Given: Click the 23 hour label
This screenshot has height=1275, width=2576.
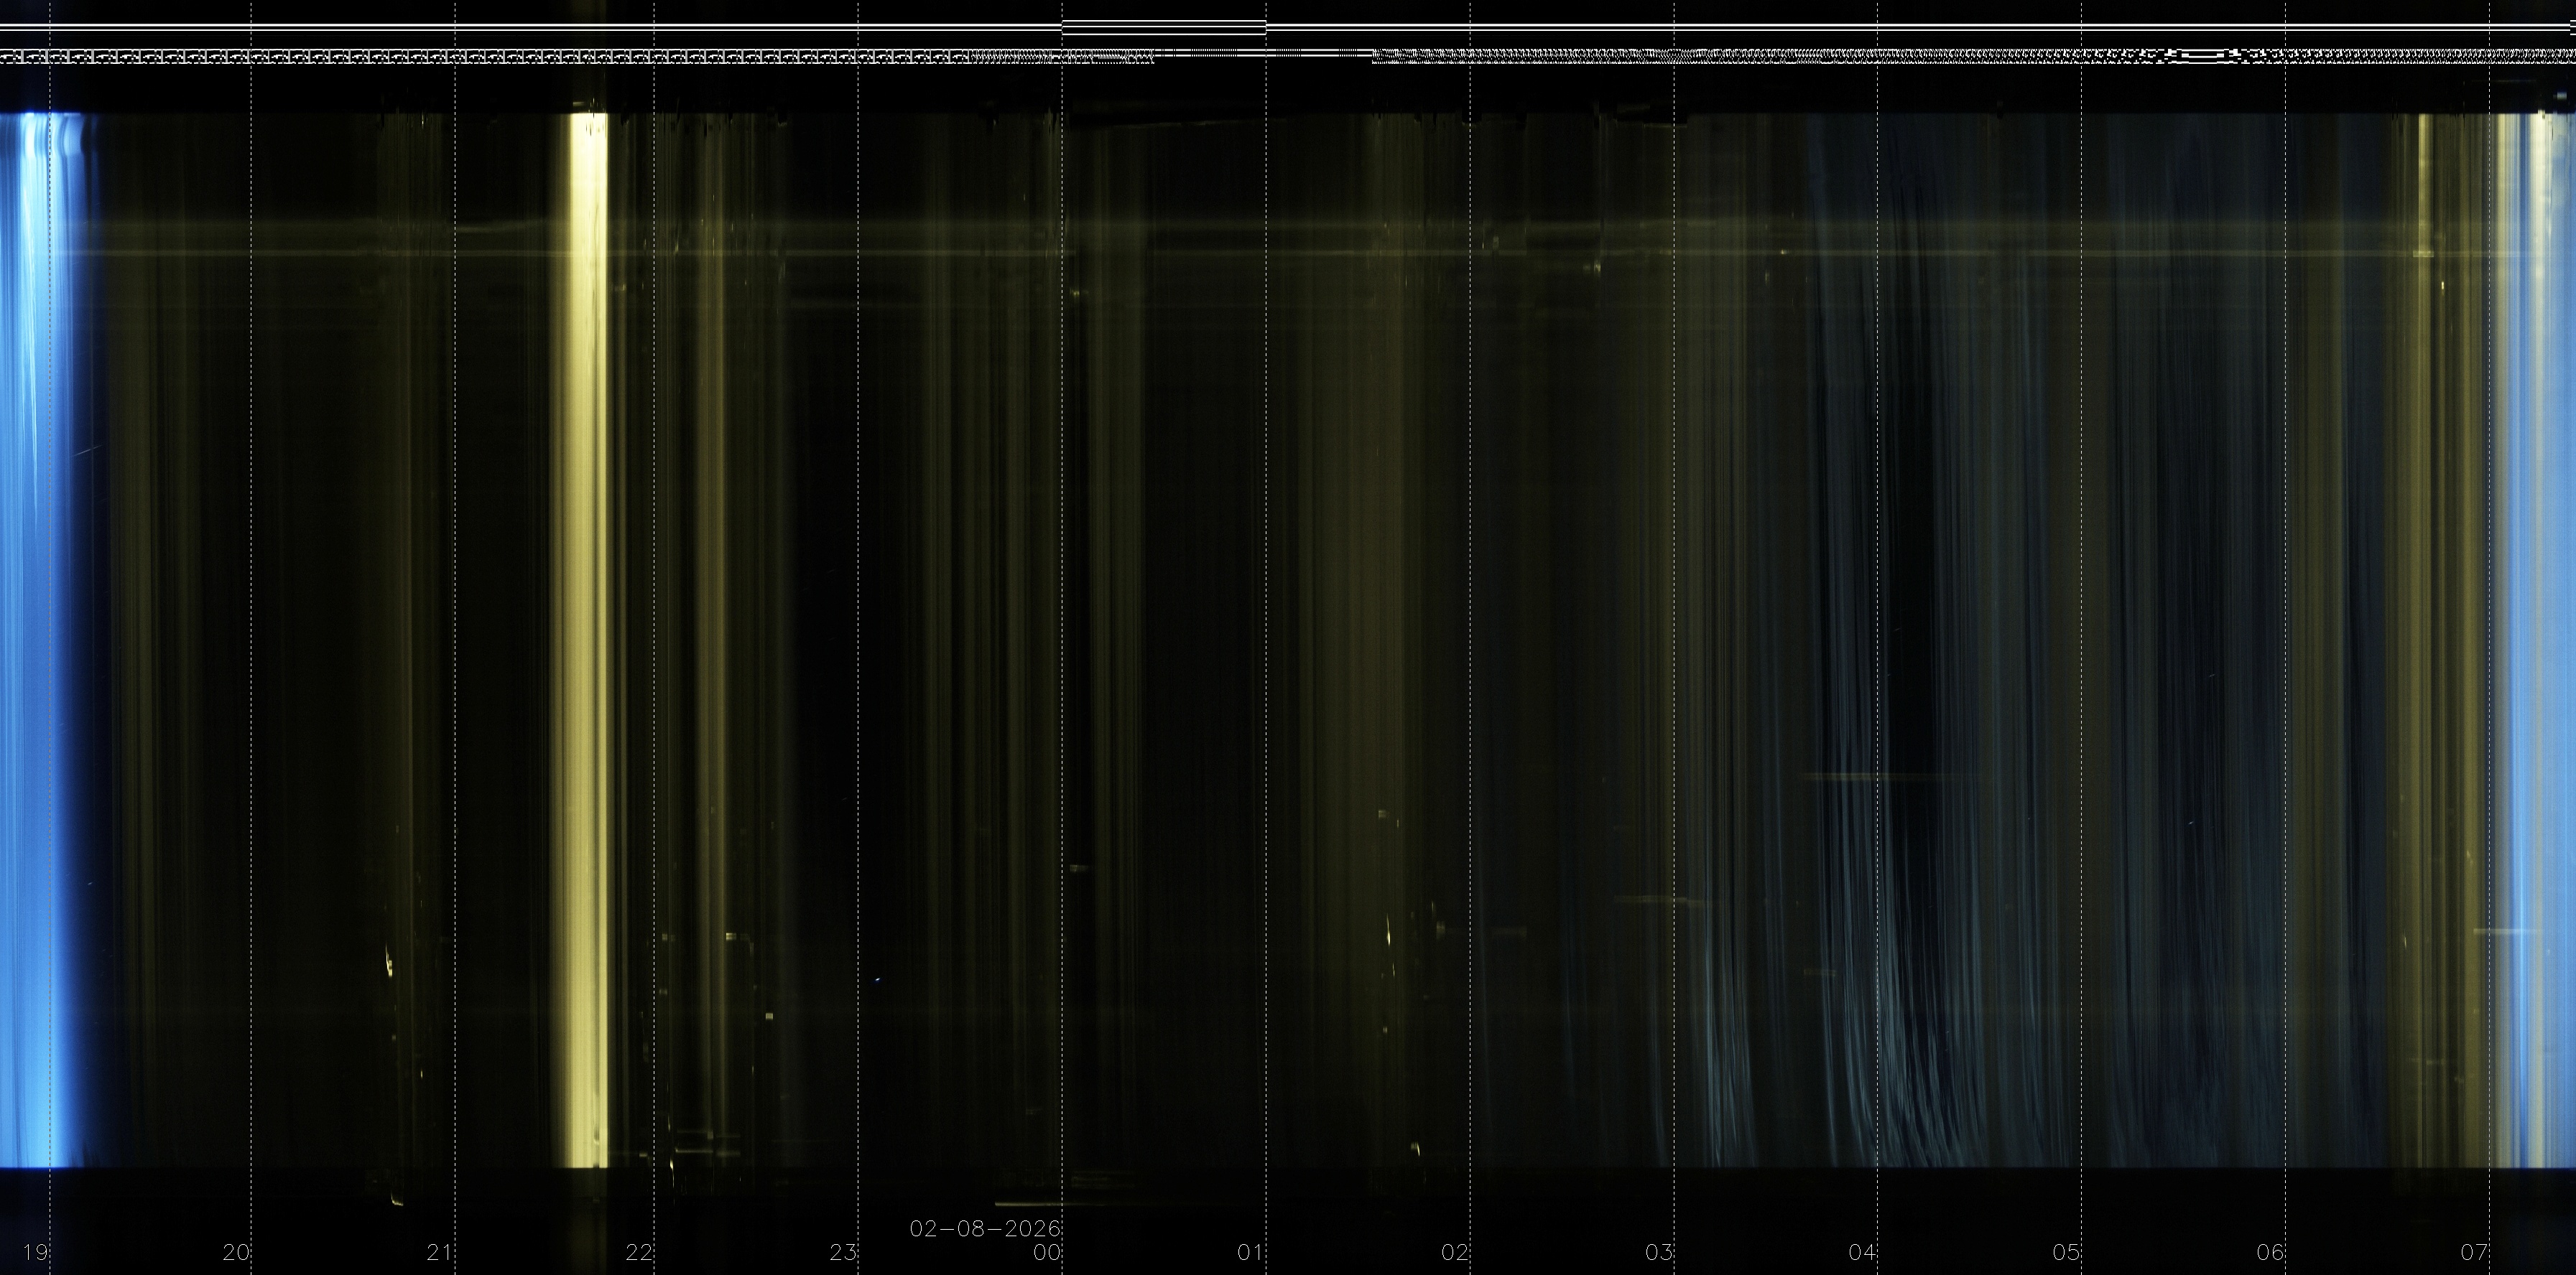Looking at the screenshot, I should [843, 1252].
